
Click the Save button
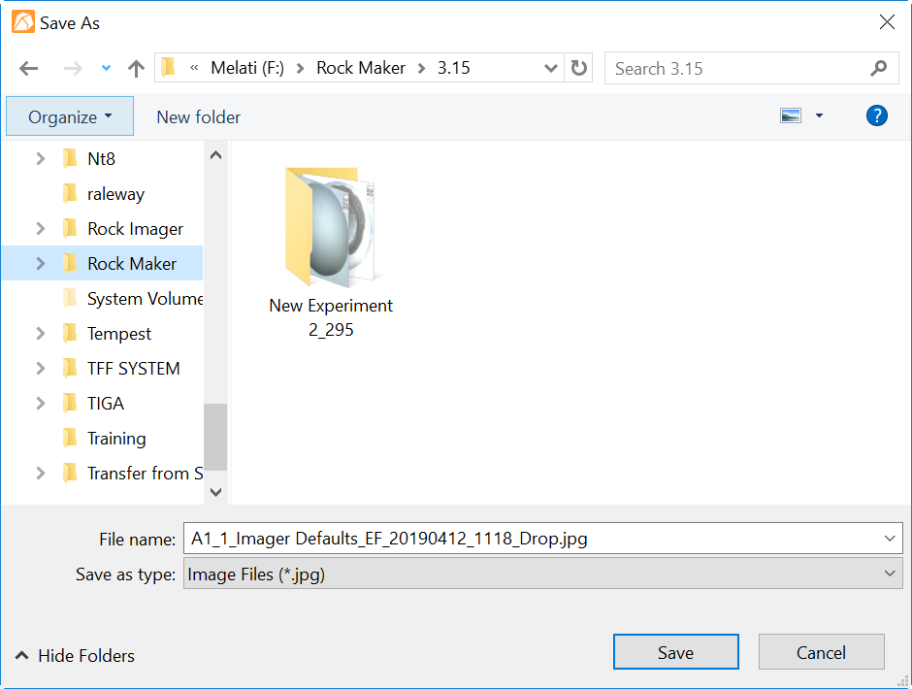coord(675,651)
